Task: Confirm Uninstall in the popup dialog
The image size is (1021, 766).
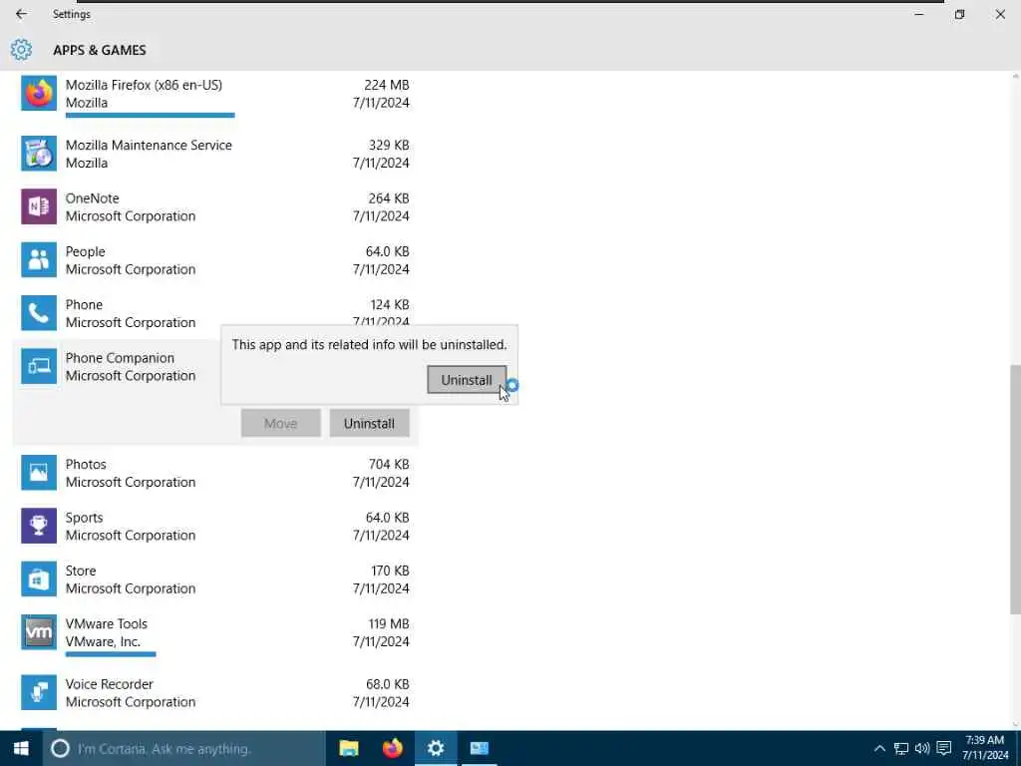Action: 467,380
